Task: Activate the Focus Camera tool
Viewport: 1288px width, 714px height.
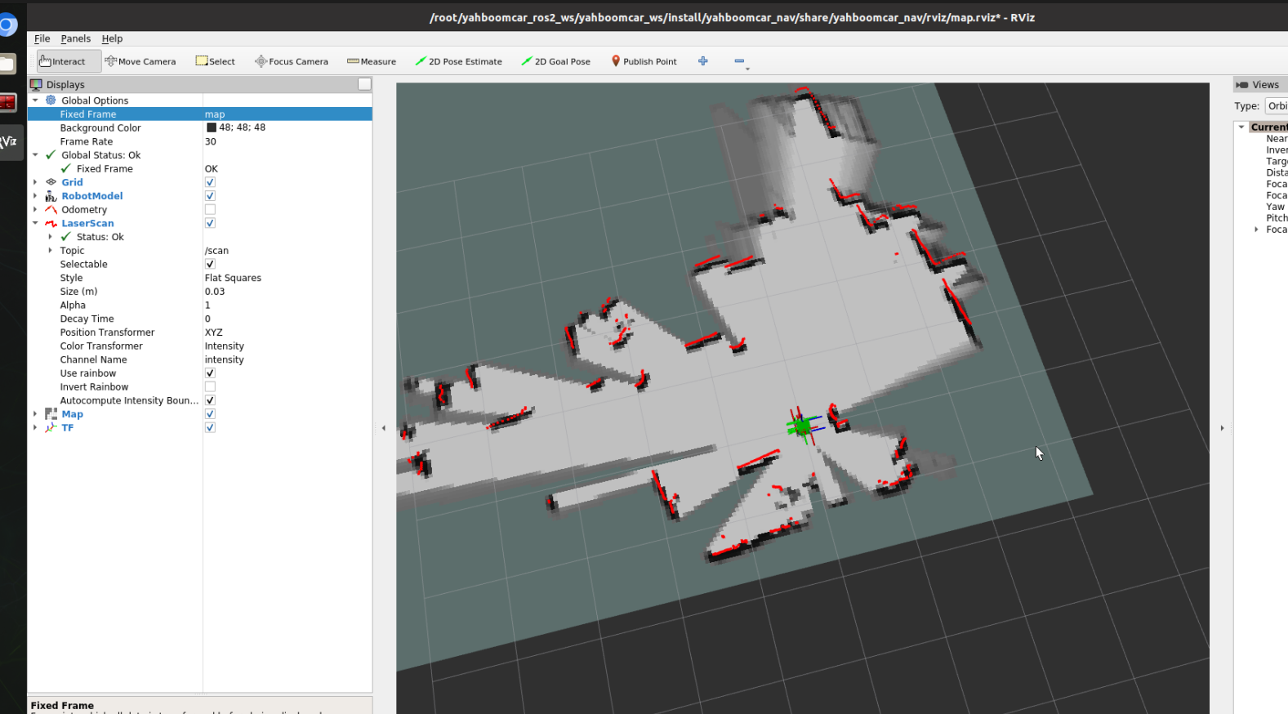Action: point(292,61)
